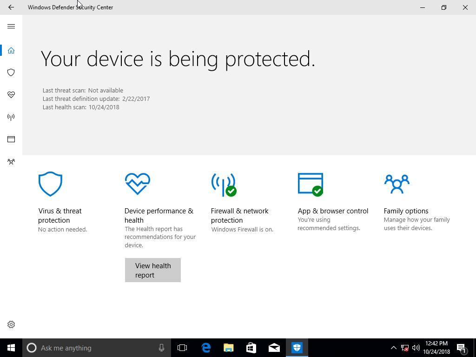The width and height of the screenshot is (476, 357).
Task: Click the View health report button
Action: pos(153,270)
